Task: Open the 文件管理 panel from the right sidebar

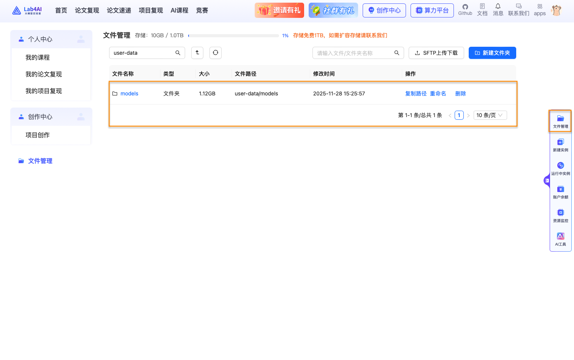Action: point(560,121)
